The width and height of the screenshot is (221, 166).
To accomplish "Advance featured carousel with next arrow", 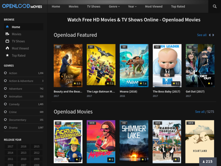I will pos(214,35).
